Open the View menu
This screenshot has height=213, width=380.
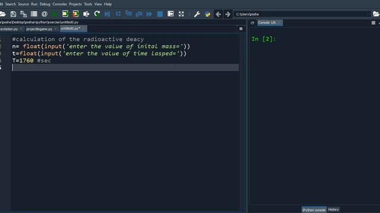pyautogui.click(x=98, y=4)
